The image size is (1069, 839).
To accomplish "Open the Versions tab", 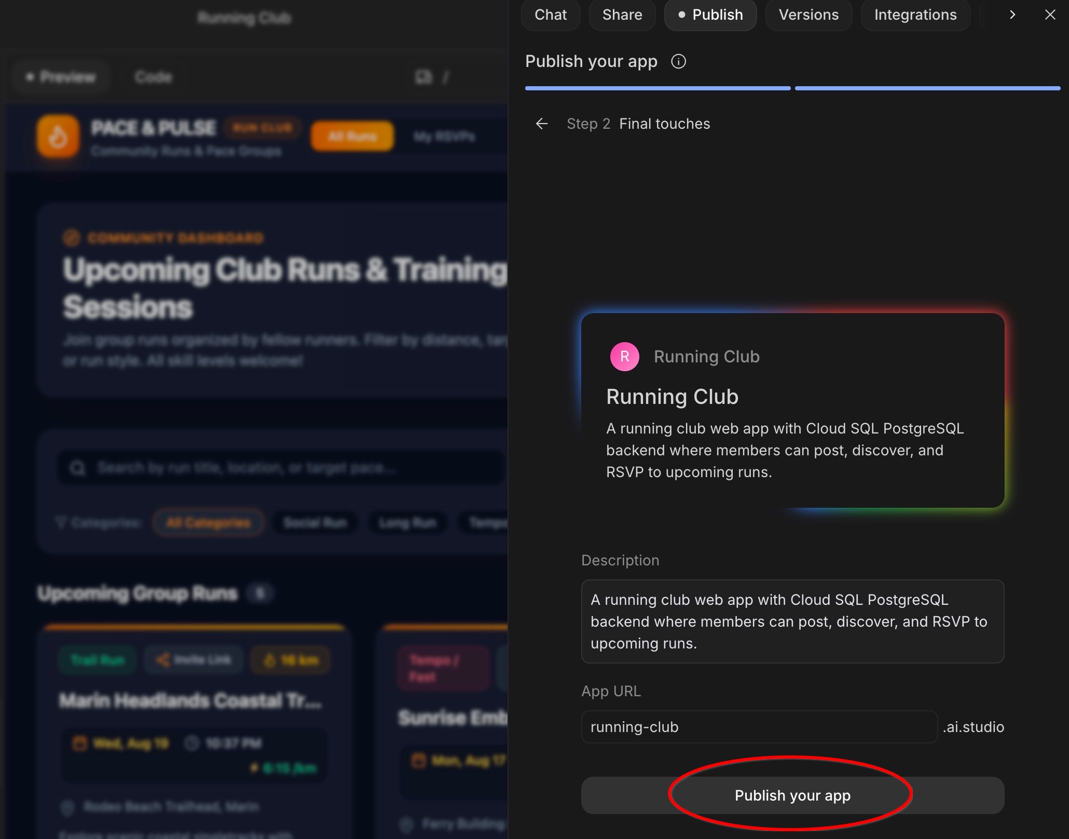I will pyautogui.click(x=808, y=15).
